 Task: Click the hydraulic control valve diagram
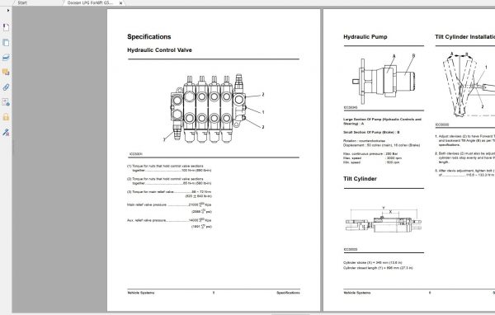214,108
